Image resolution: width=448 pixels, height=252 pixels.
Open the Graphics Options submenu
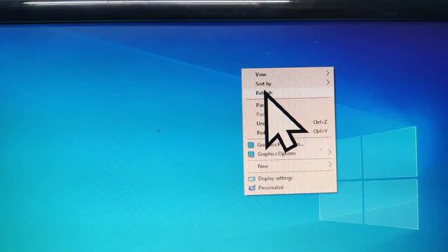(x=290, y=154)
